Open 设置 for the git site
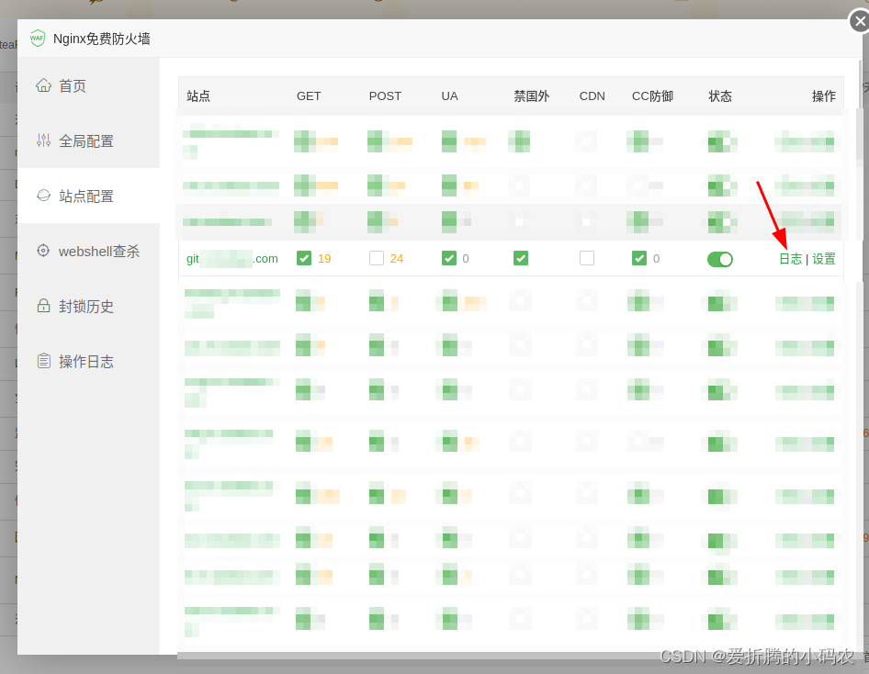869x674 pixels. coord(824,258)
